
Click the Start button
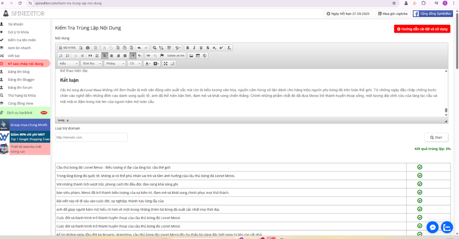pyautogui.click(x=436, y=137)
